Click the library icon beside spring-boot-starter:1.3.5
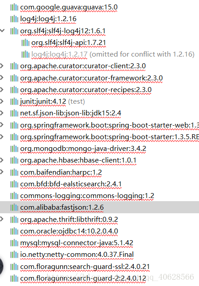This screenshot has width=199, height=286. click(x=14, y=137)
